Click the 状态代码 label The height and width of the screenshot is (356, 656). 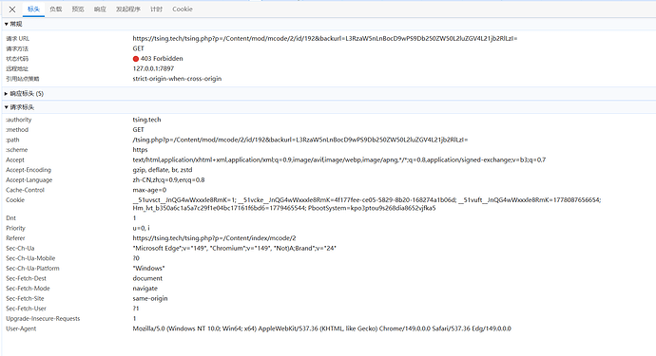pos(17,59)
